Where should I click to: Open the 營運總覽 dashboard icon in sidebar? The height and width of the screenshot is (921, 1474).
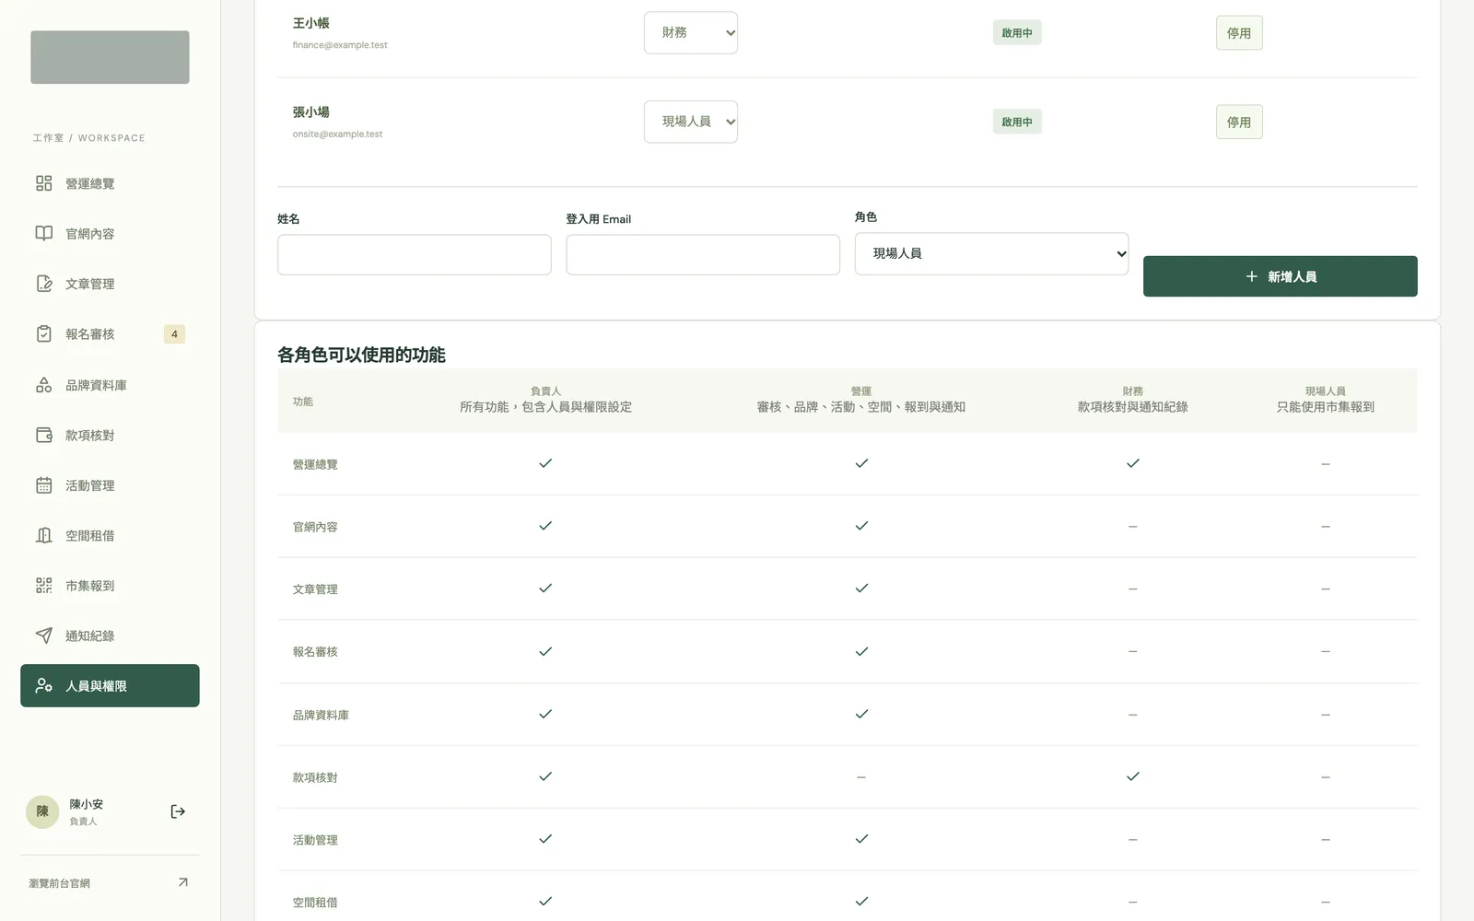coord(43,183)
